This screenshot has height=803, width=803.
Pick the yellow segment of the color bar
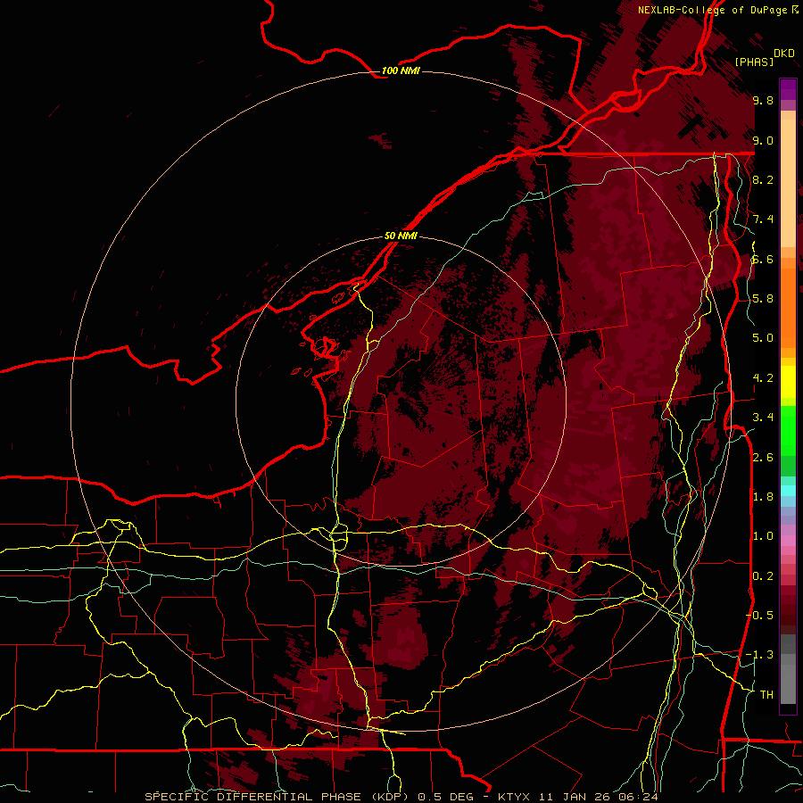788,382
